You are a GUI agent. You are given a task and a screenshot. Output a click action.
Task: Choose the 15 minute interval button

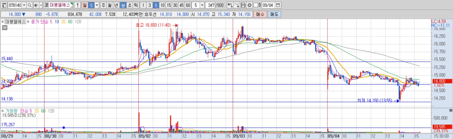pos(169,5)
